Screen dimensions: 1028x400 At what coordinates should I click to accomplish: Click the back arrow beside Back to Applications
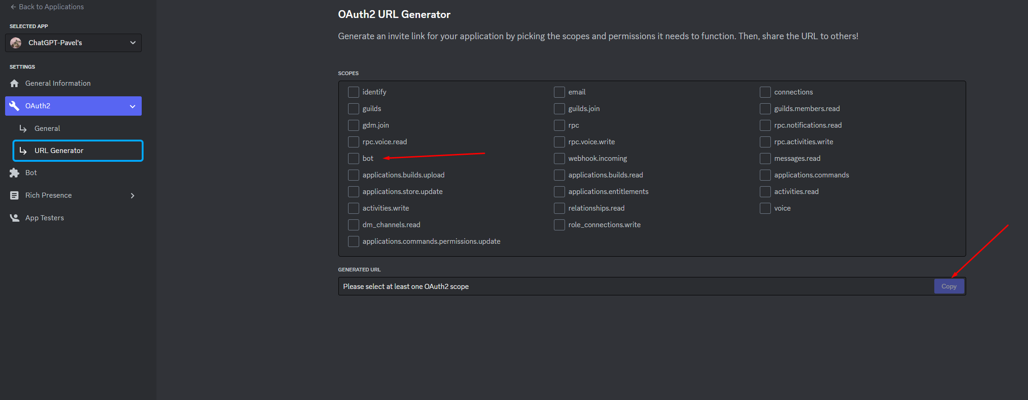coord(14,6)
